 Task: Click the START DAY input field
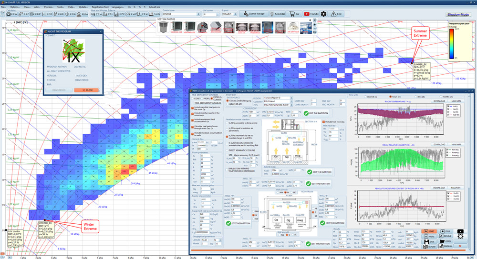click(x=313, y=101)
